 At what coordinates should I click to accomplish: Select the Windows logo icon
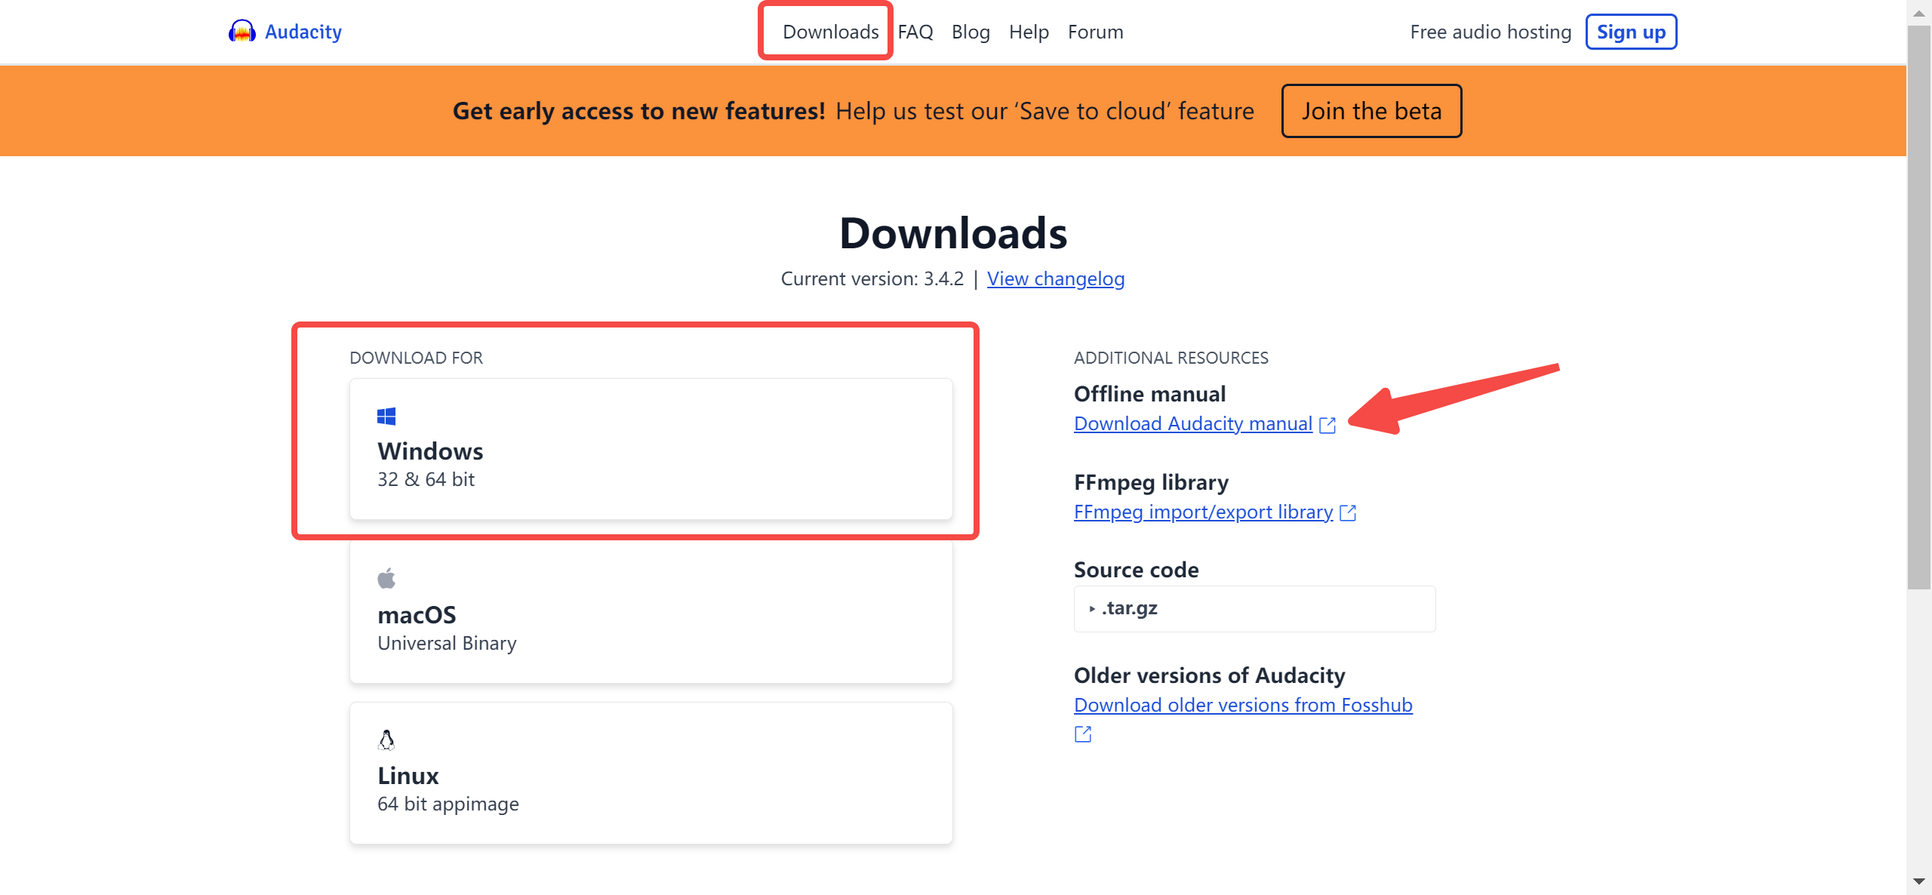[387, 415]
